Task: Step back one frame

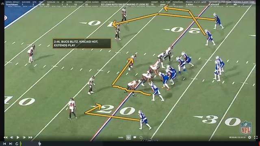Action: (12, 137)
